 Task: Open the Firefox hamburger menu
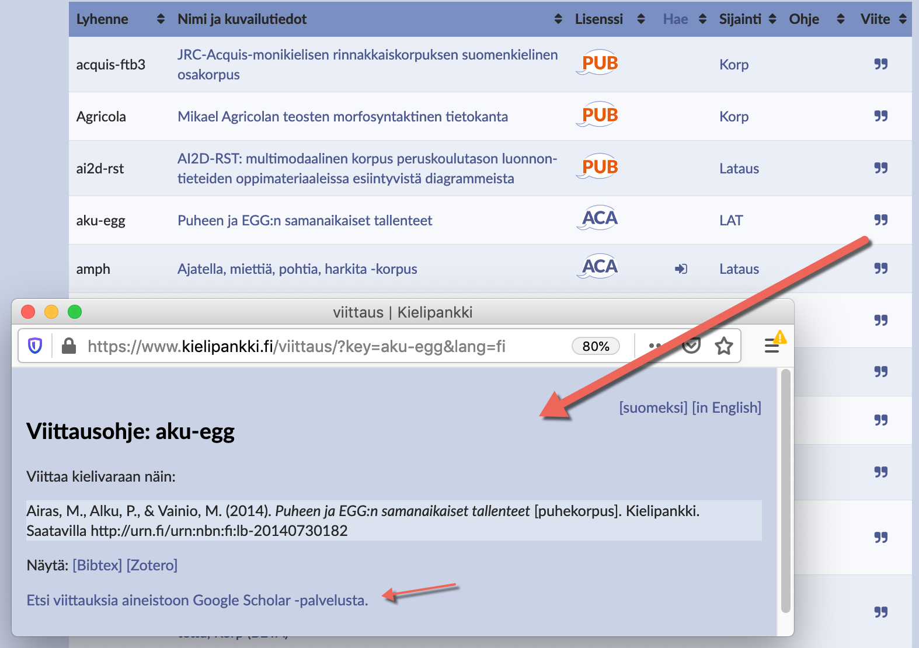772,346
